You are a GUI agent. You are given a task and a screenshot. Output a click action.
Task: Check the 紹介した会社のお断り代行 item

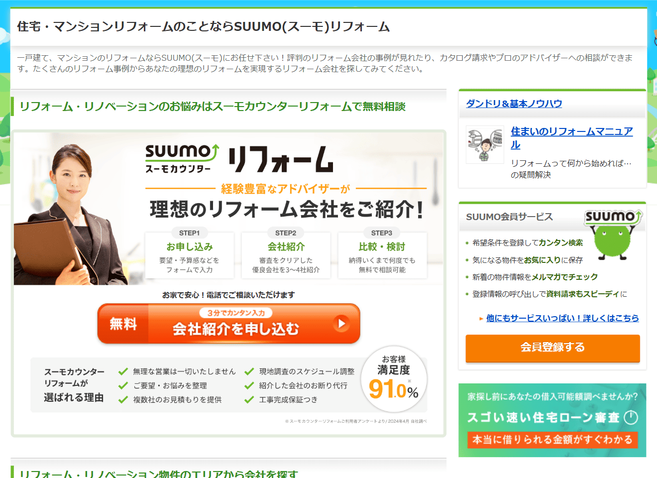coord(249,385)
